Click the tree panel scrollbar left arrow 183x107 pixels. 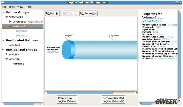tap(3, 104)
